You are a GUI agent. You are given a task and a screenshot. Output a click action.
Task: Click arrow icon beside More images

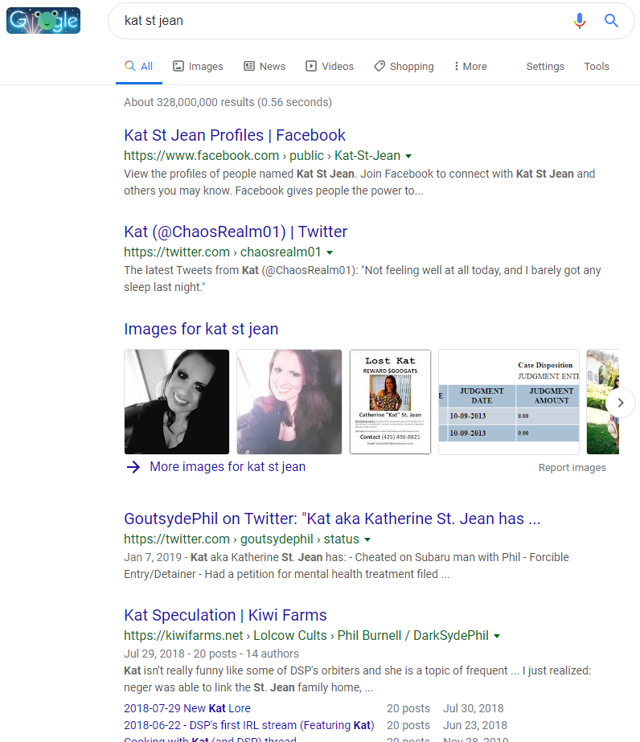[x=133, y=467]
